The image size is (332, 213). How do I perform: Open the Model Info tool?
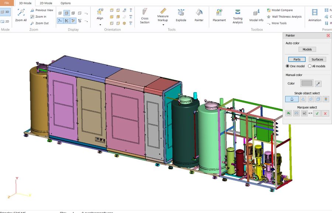(256, 15)
